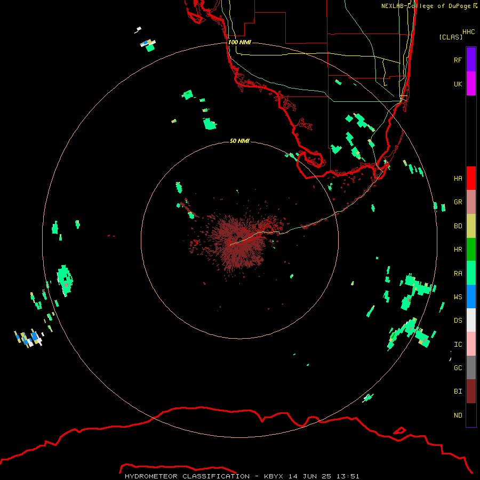
Task: Click the IC legend label
Action: (x=458, y=345)
